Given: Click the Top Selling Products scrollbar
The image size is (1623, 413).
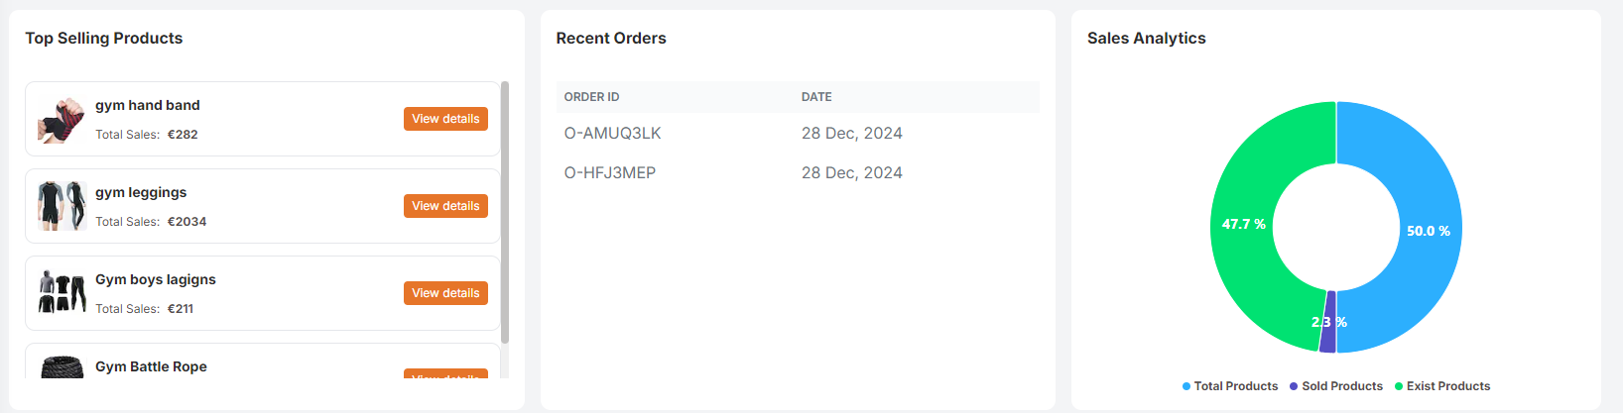Looking at the screenshot, I should point(505,213).
